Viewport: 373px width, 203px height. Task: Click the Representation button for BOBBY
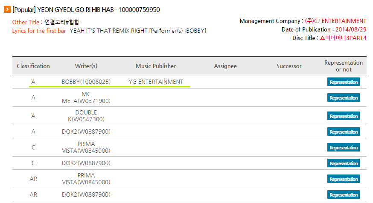click(x=343, y=82)
